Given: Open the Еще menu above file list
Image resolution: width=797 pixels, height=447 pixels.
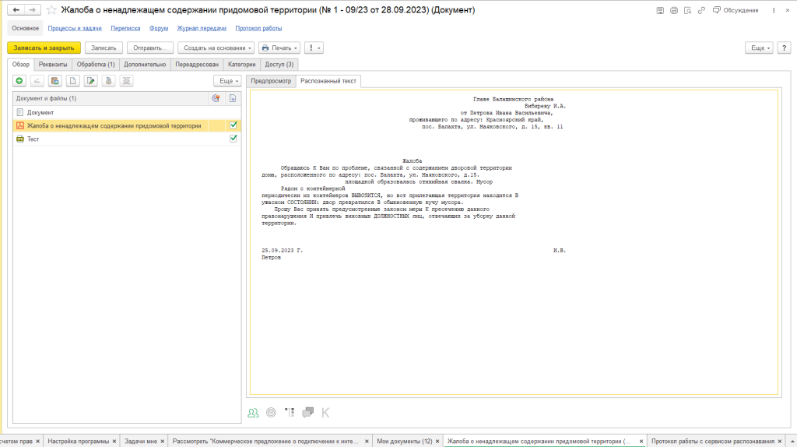Looking at the screenshot, I should [x=227, y=80].
